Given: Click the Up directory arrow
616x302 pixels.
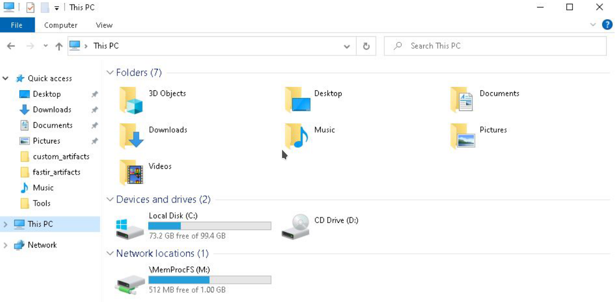Looking at the screenshot, I should click(59, 46).
